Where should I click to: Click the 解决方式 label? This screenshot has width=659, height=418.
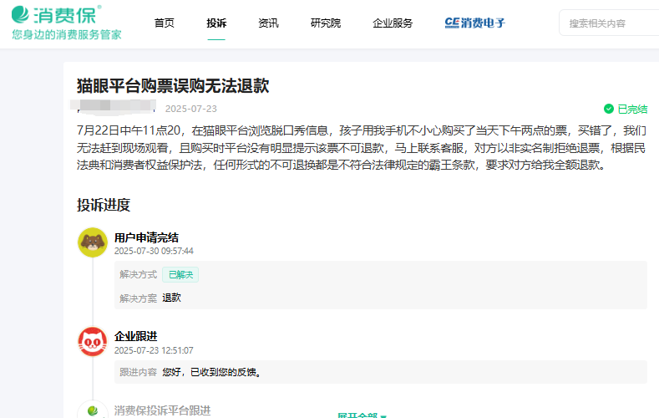click(139, 274)
